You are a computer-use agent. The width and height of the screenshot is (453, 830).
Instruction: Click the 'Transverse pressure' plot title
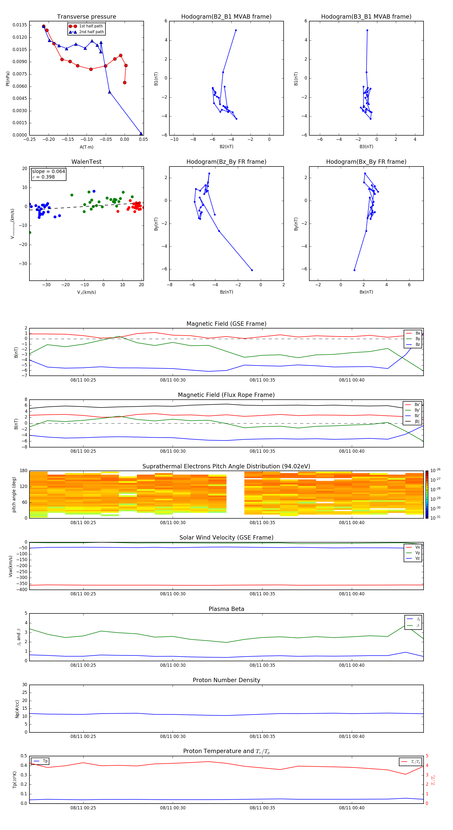[86, 17]
